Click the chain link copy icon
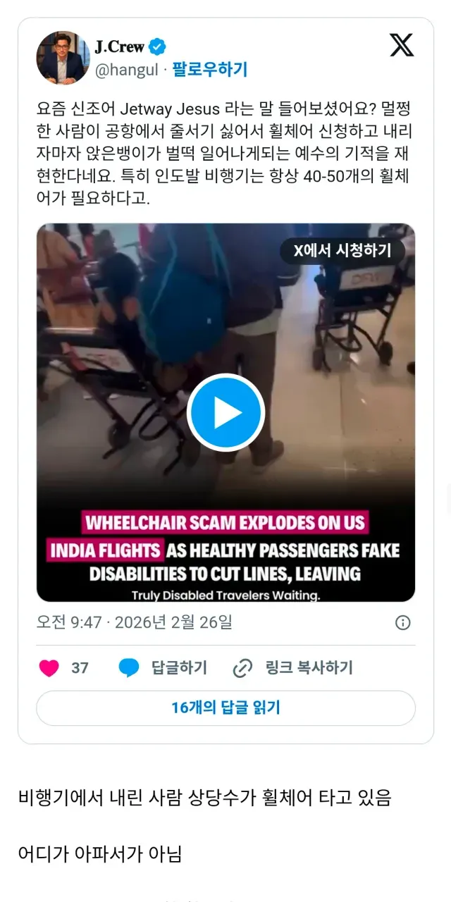Viewport: 451px width, 902px height. tap(242, 667)
